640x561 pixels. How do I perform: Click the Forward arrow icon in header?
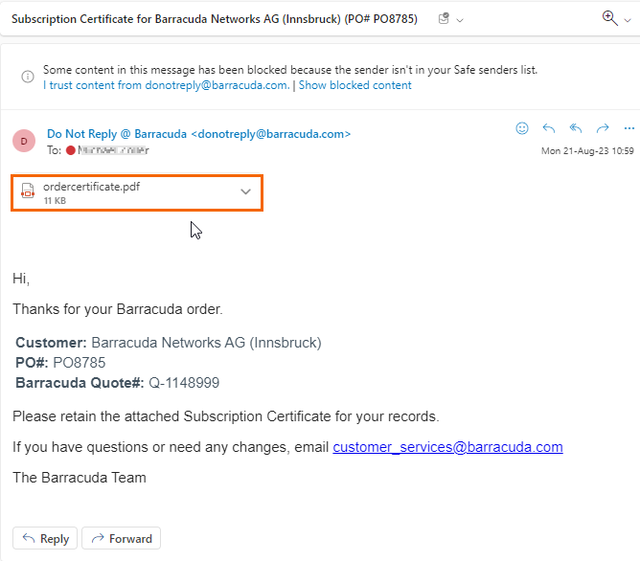coord(603,128)
